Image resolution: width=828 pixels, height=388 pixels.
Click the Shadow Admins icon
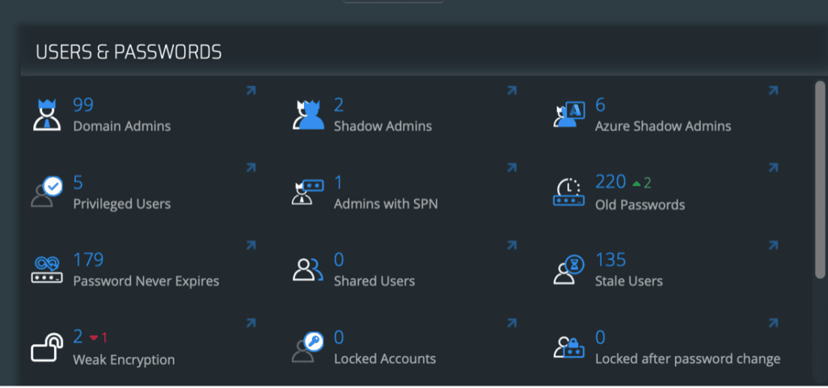[308, 115]
